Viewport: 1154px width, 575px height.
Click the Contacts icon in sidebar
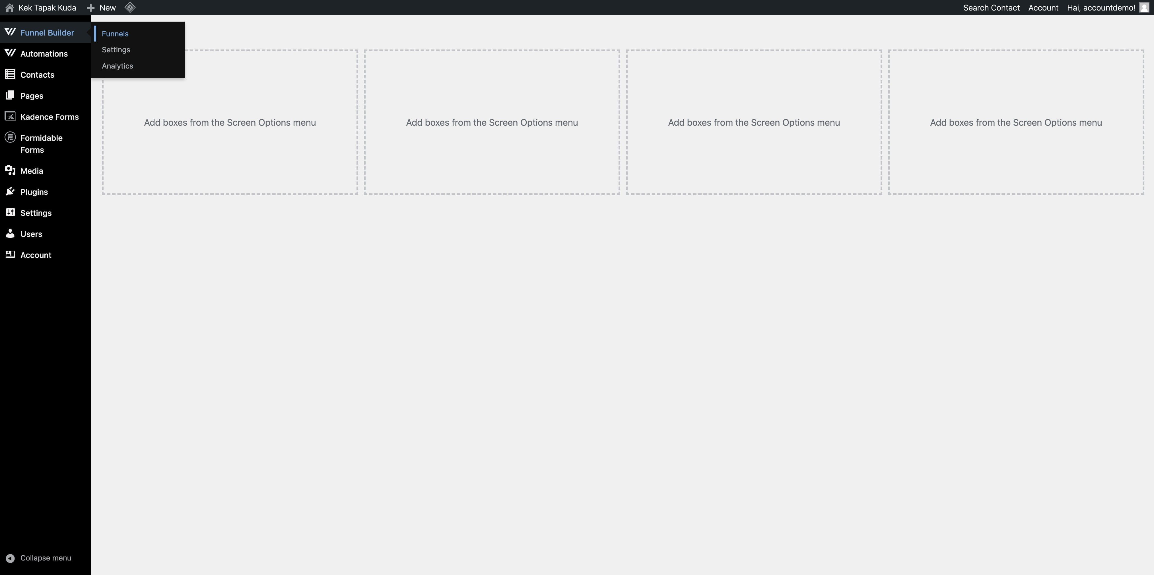[10, 74]
